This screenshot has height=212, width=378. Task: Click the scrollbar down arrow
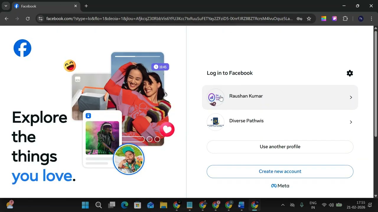376,196
